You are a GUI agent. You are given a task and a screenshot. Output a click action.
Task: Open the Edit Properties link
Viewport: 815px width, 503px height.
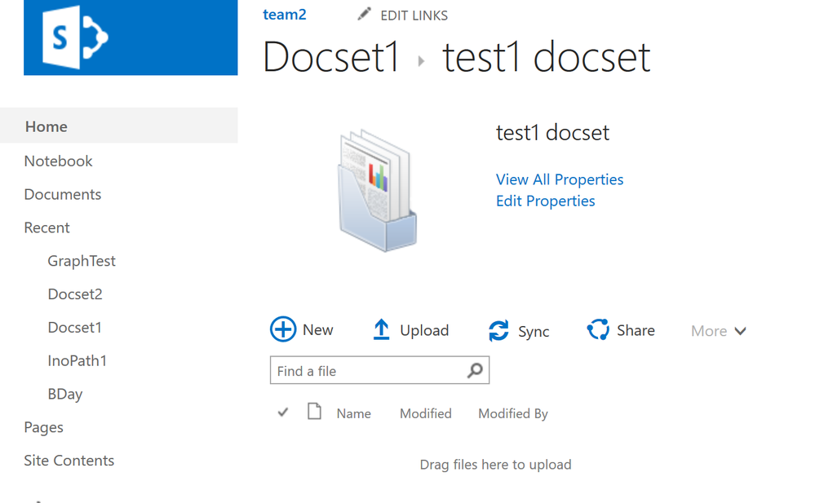pyautogui.click(x=545, y=201)
